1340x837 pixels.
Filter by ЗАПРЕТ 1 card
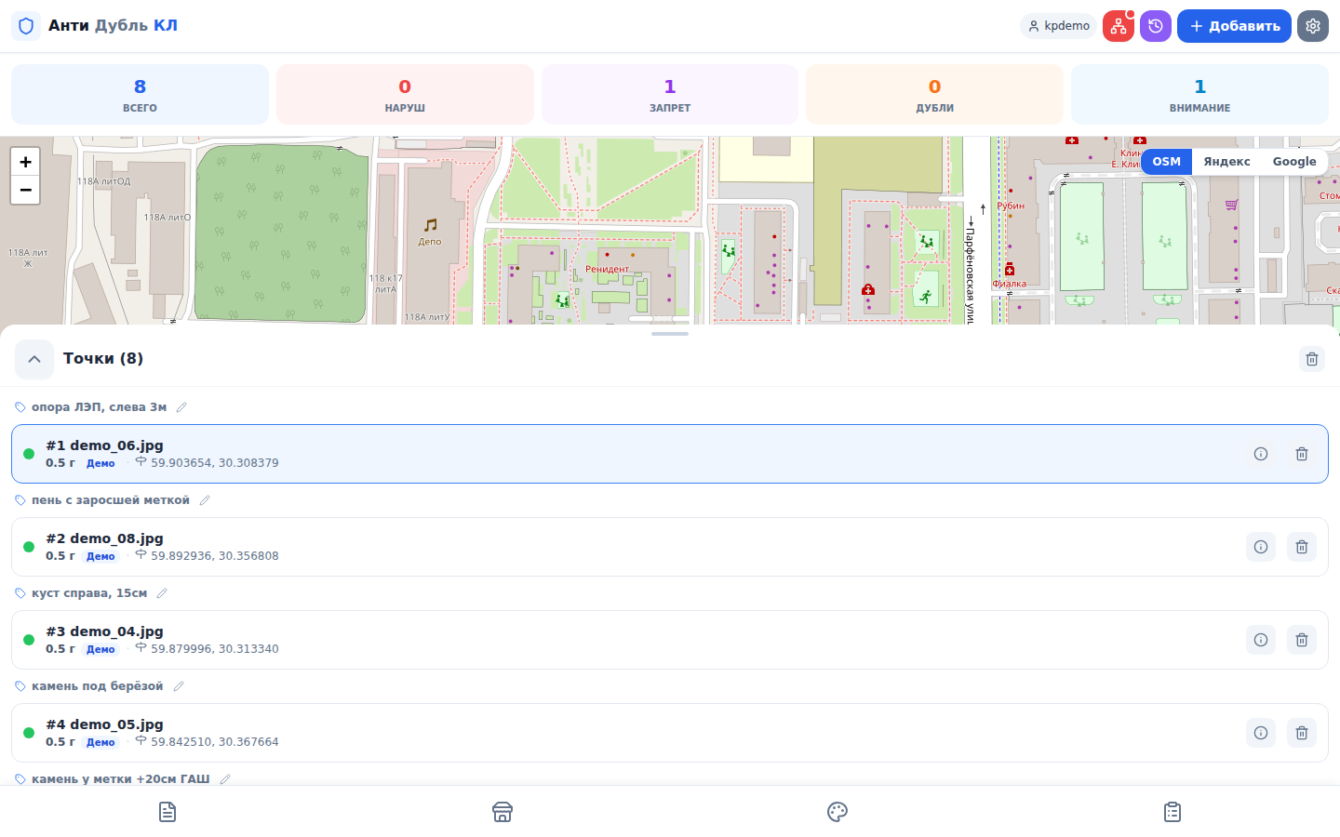(670, 94)
